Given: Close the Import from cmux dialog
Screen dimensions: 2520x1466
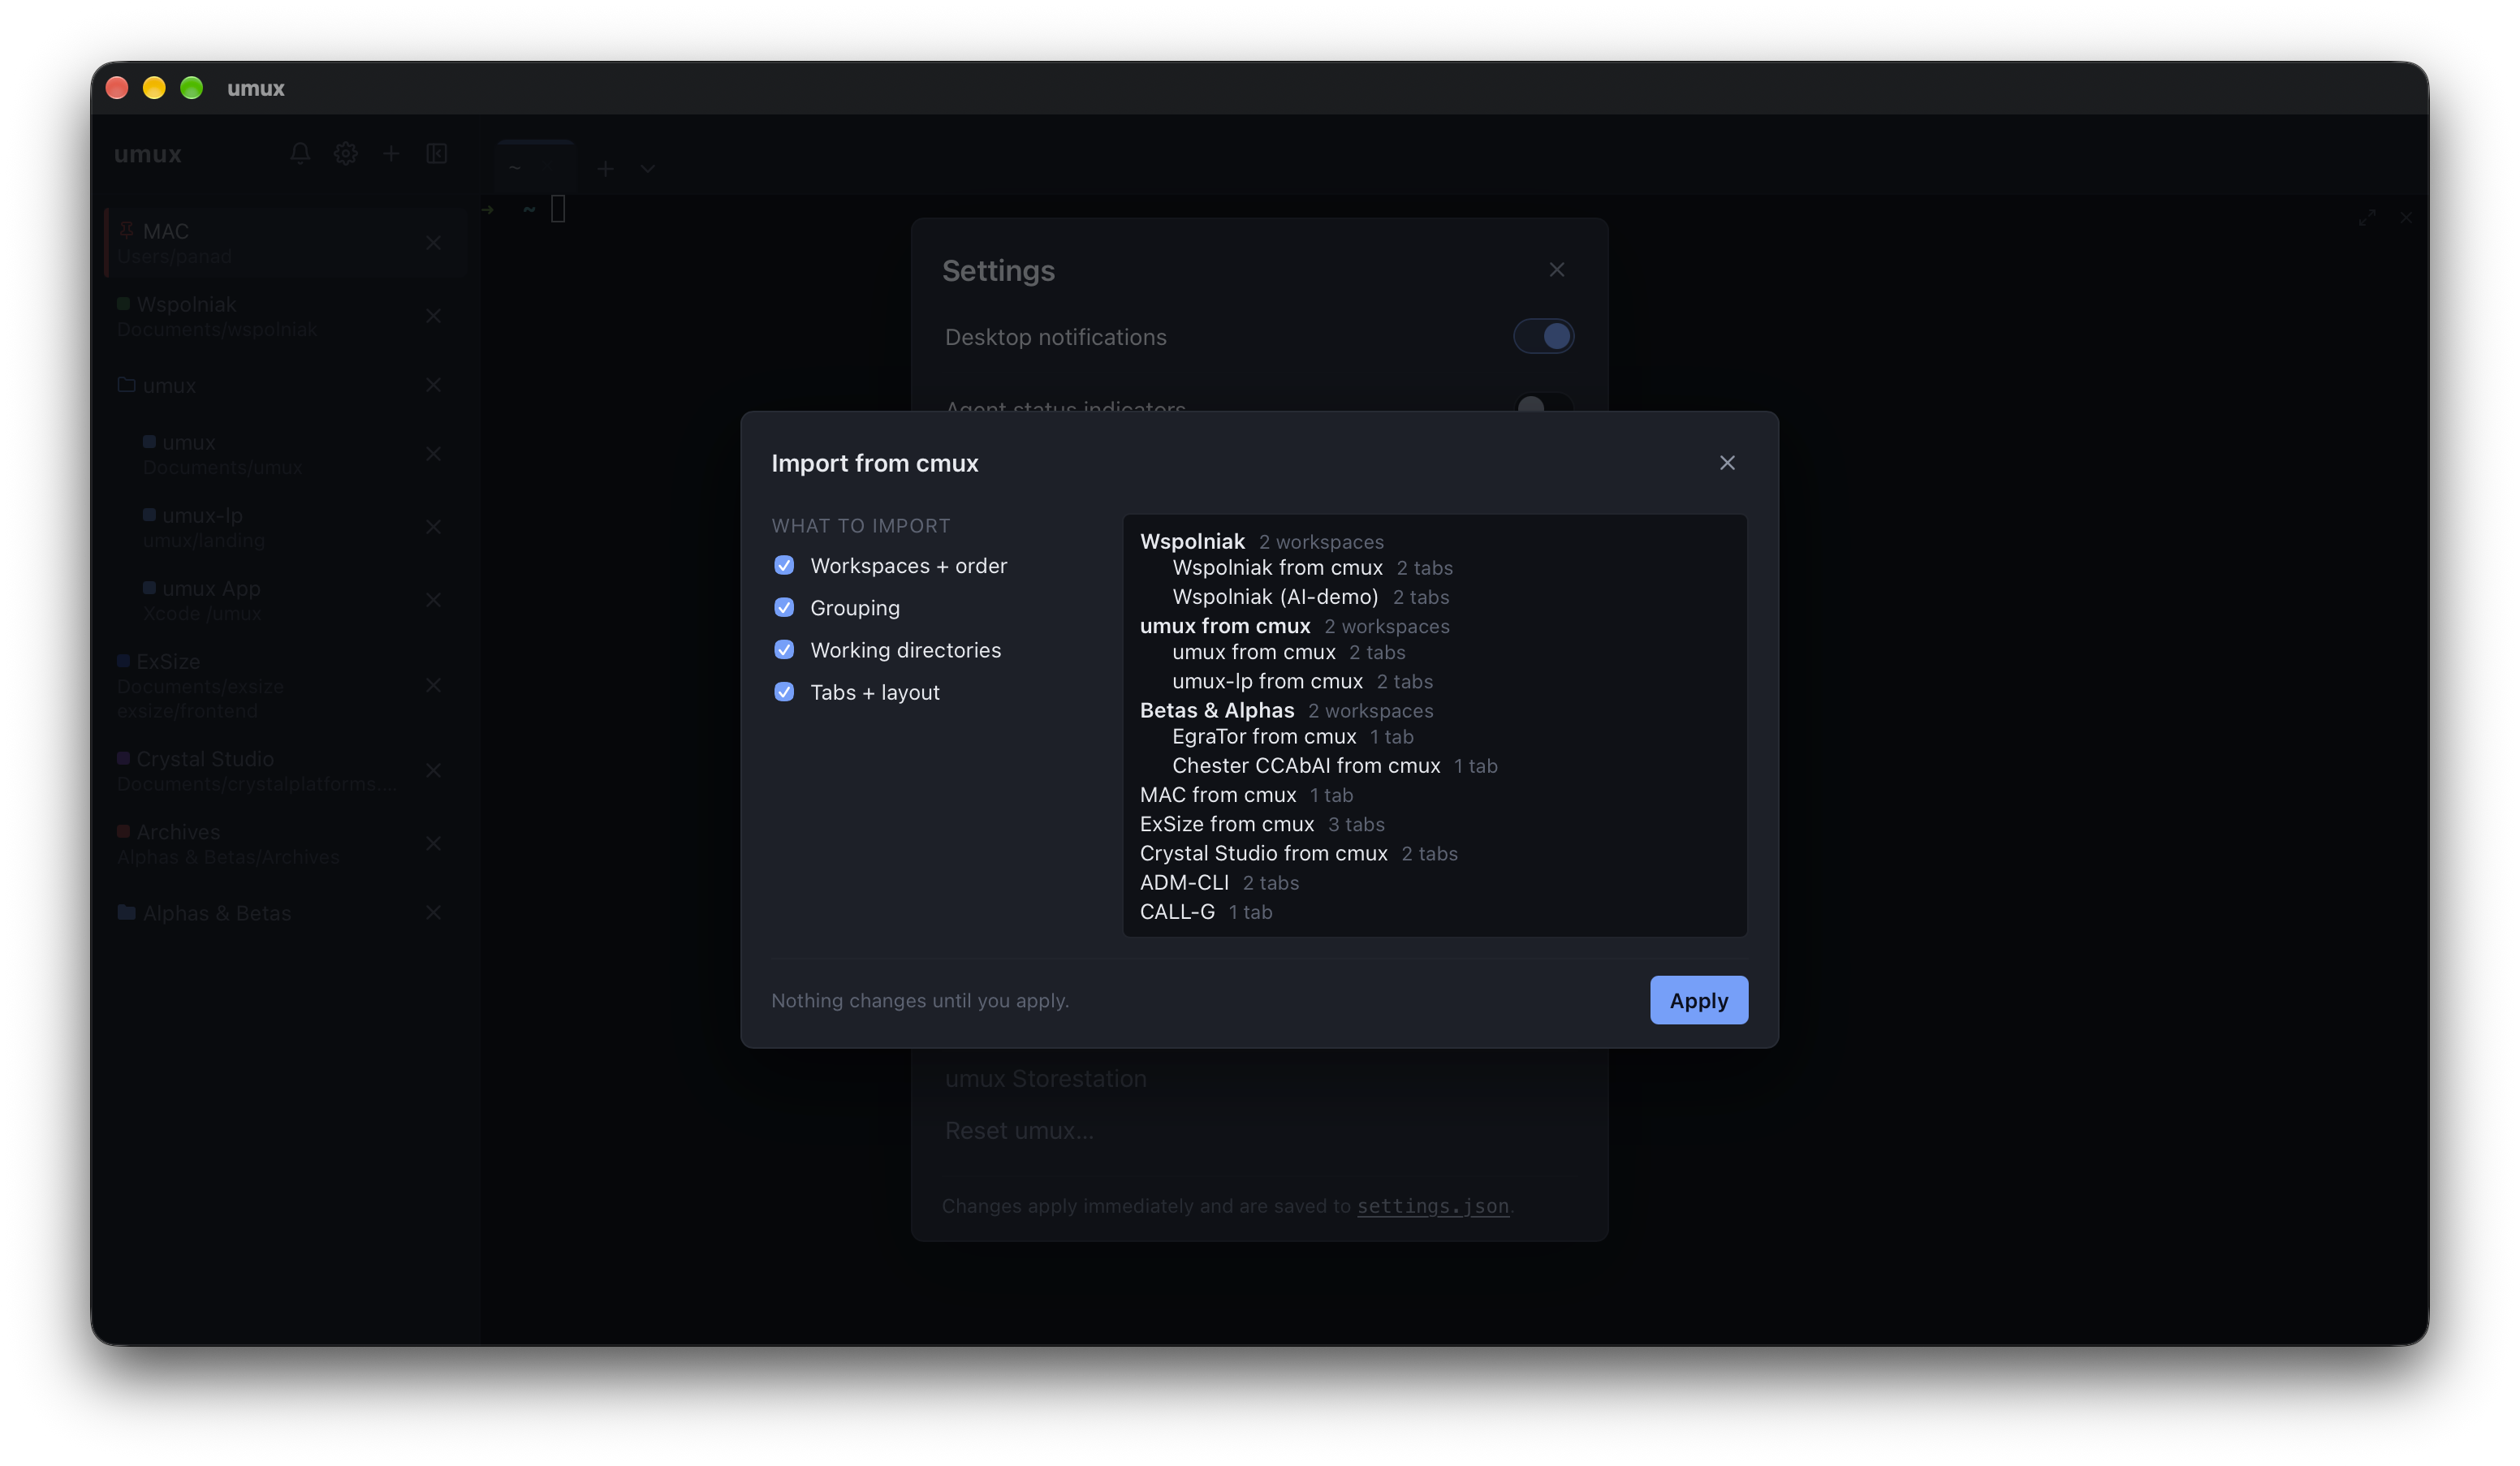Looking at the screenshot, I should [1727, 463].
